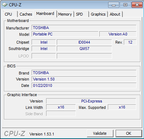Click the Southbridge 'QM57' value
This screenshot has width=144, height=139.
(84, 49)
